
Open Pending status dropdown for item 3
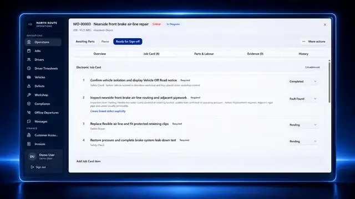click(303, 125)
